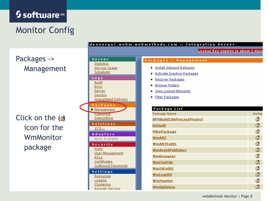Screen dimensions: 268x201
Task: Open the WmFlatFile package link
Action: coord(163,162)
